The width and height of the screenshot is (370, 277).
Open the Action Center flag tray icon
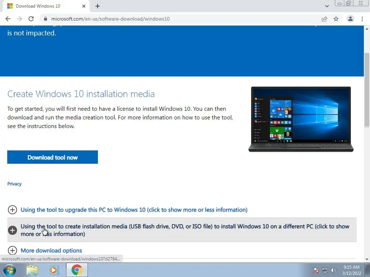(316, 270)
